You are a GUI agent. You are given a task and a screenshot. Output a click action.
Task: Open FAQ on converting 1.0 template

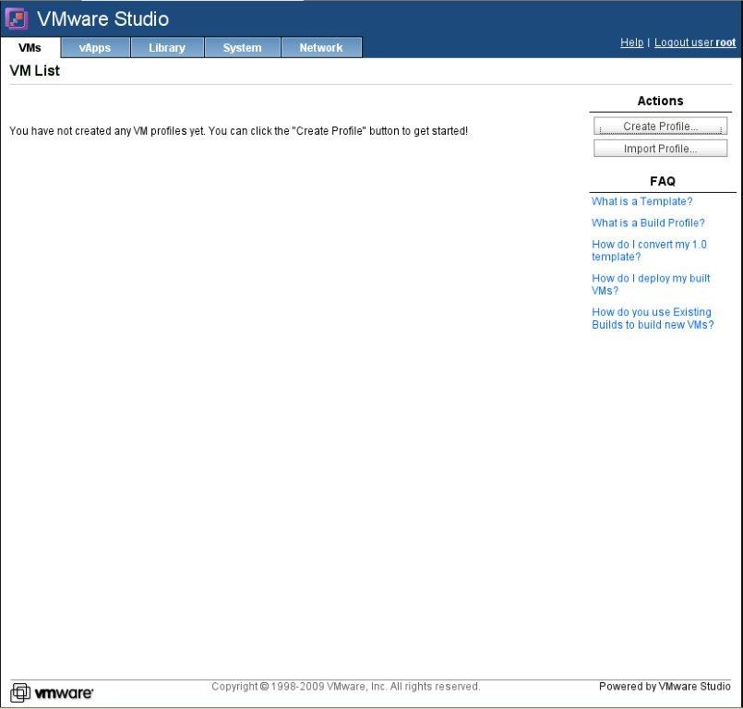click(x=649, y=250)
